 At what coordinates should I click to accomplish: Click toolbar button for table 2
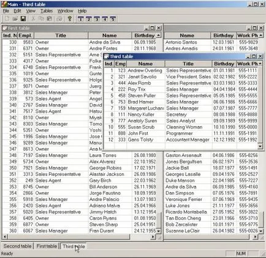click(89, 19)
